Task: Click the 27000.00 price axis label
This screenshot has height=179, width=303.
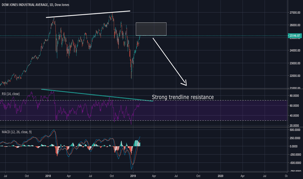Action: pos(295,13)
